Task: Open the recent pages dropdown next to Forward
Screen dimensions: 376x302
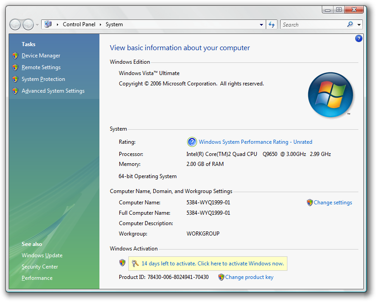Action: pyautogui.click(x=37, y=25)
